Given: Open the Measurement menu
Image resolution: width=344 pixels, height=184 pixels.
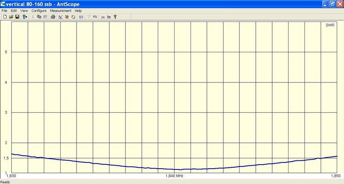Looking at the screenshot, I should tap(61, 10).
